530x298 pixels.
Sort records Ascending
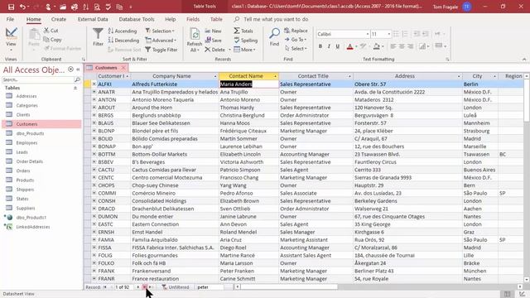tap(123, 31)
